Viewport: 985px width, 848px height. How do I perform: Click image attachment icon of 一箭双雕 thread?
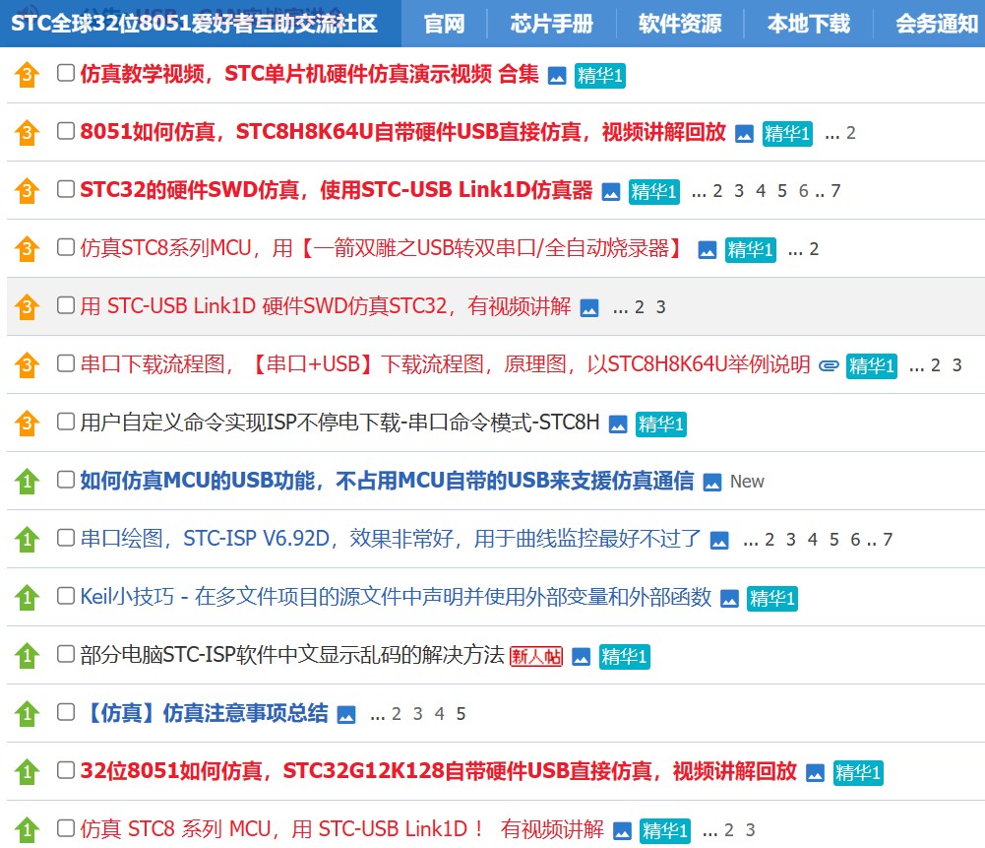(708, 250)
